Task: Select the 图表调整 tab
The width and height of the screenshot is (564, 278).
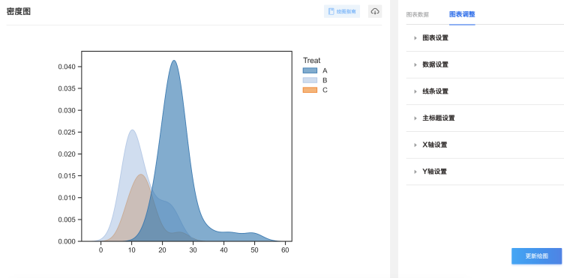Action: [x=462, y=14]
